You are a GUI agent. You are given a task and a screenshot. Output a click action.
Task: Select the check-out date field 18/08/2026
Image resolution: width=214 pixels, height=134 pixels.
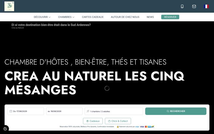(x=64, y=111)
